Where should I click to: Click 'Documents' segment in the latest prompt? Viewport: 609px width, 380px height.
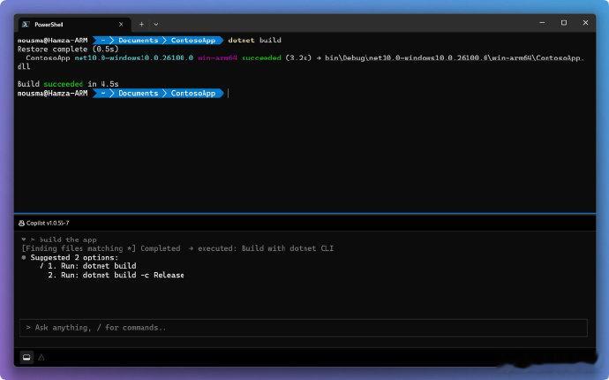(139, 94)
